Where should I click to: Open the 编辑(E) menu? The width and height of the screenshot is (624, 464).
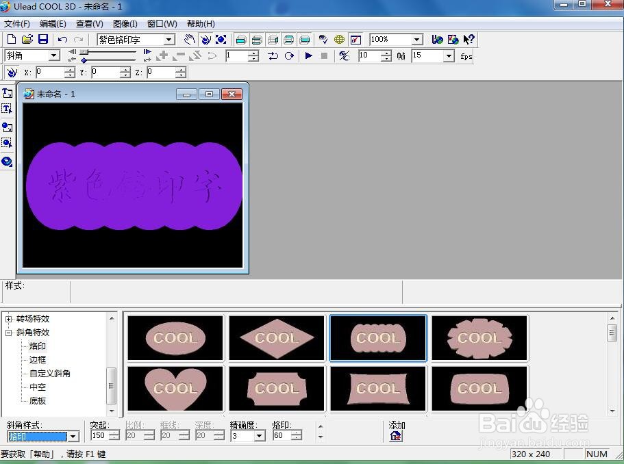pos(53,24)
